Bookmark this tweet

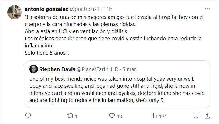coord(196,116)
